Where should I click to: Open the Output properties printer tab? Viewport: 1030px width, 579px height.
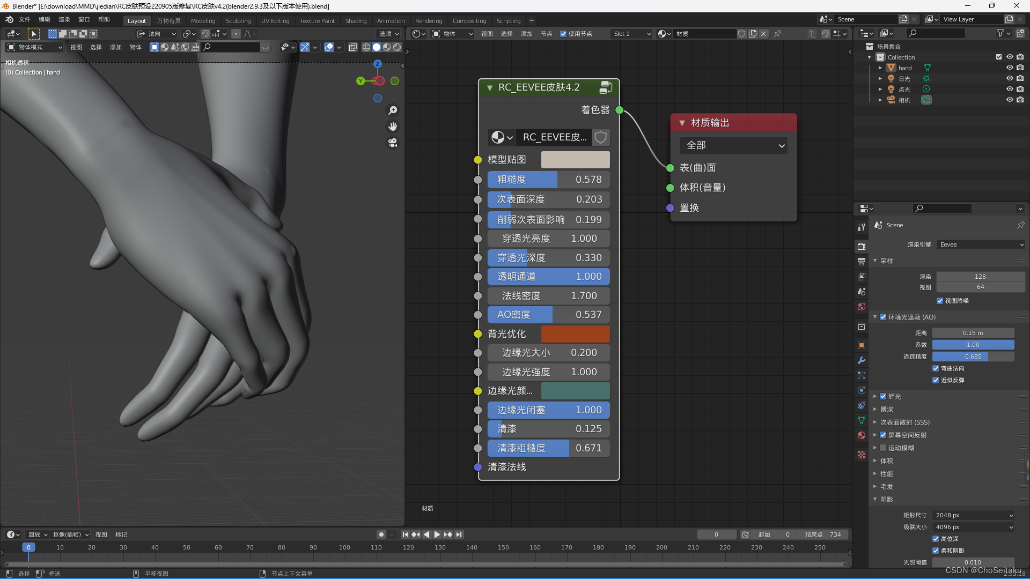click(862, 262)
